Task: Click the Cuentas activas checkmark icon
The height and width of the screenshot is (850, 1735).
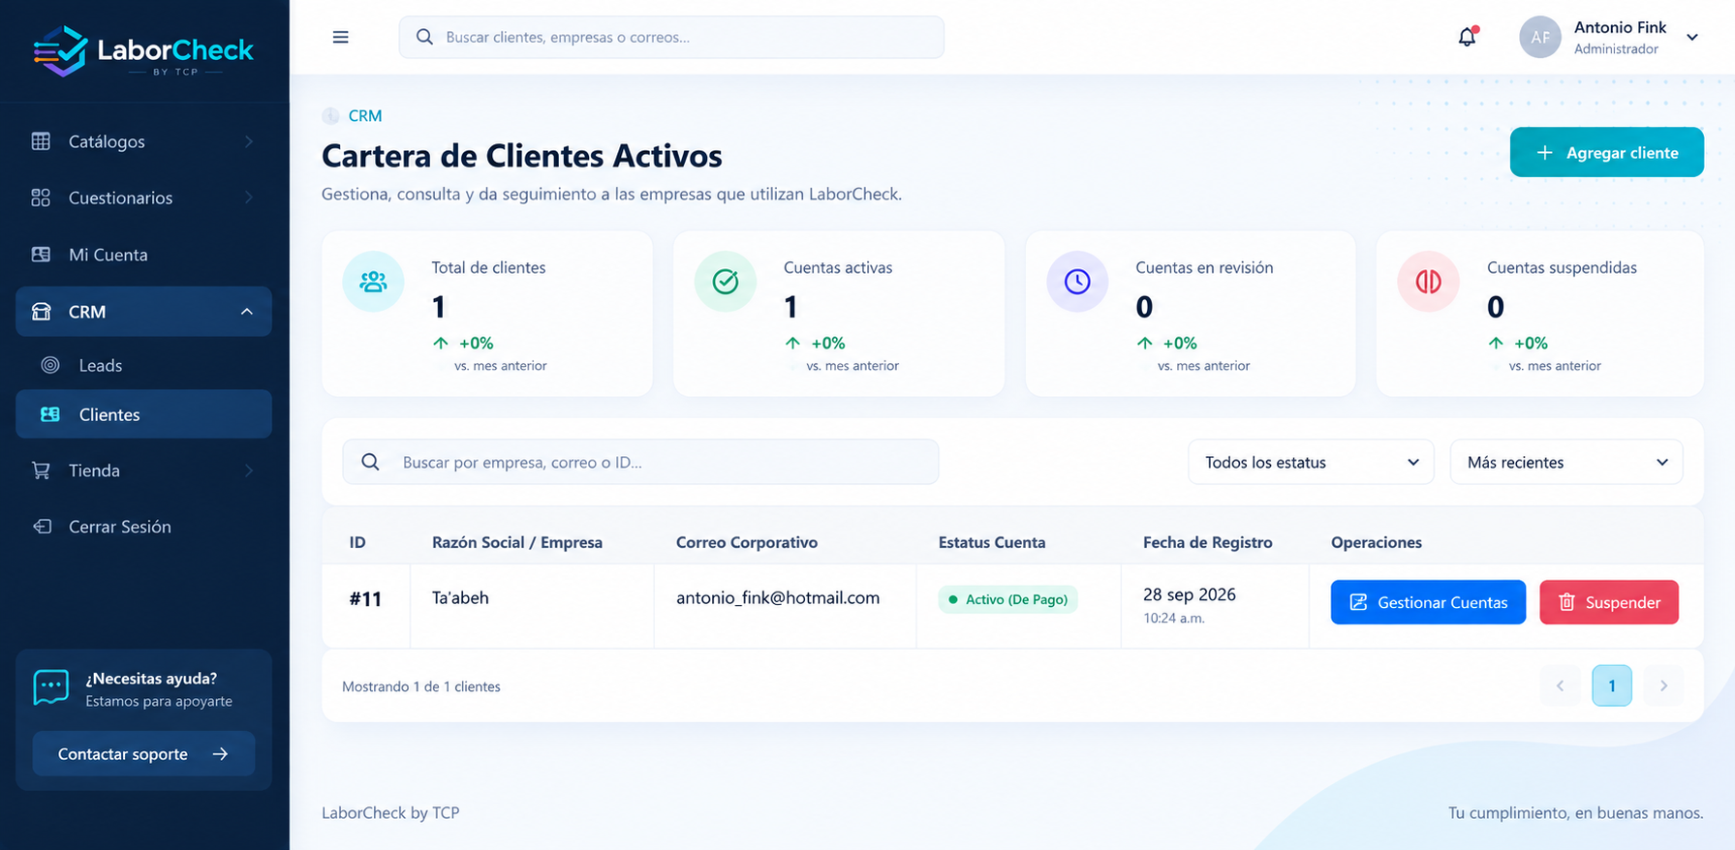Action: pyautogui.click(x=726, y=282)
